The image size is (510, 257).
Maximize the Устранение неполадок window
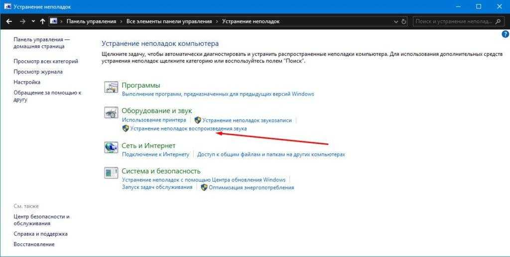(x=479, y=6)
